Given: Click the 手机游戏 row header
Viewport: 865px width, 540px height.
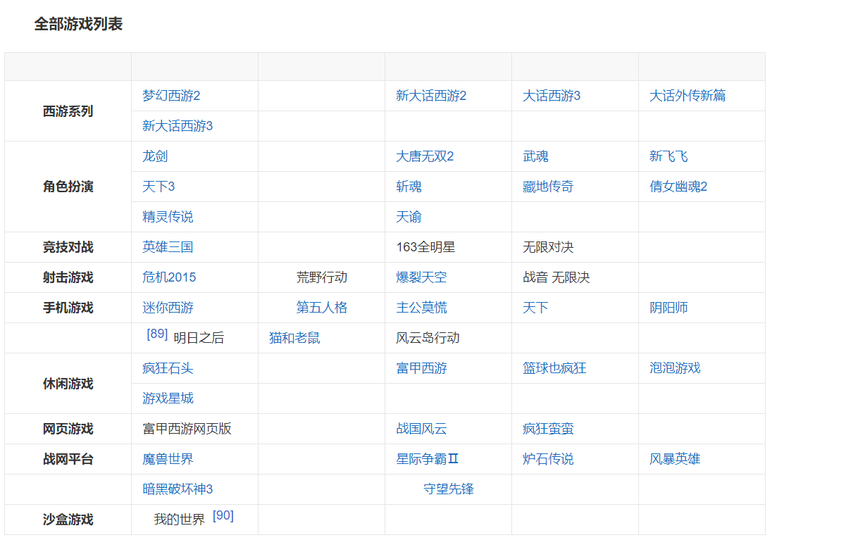Looking at the screenshot, I should coord(68,308).
